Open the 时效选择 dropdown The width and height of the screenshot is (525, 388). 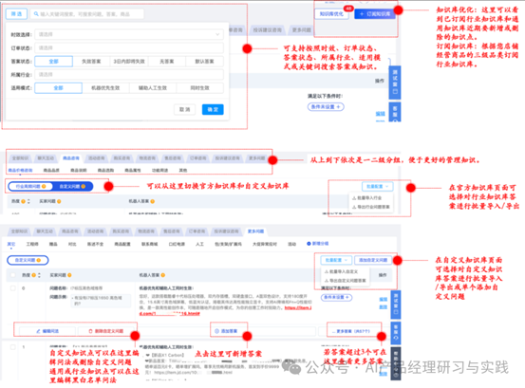point(129,34)
